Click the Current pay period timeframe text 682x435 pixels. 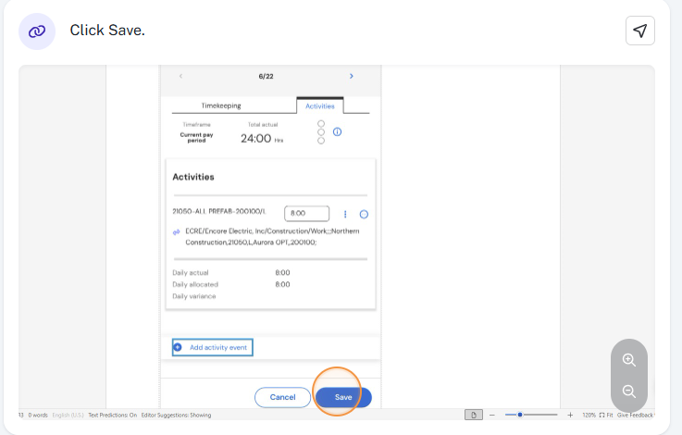(196, 138)
